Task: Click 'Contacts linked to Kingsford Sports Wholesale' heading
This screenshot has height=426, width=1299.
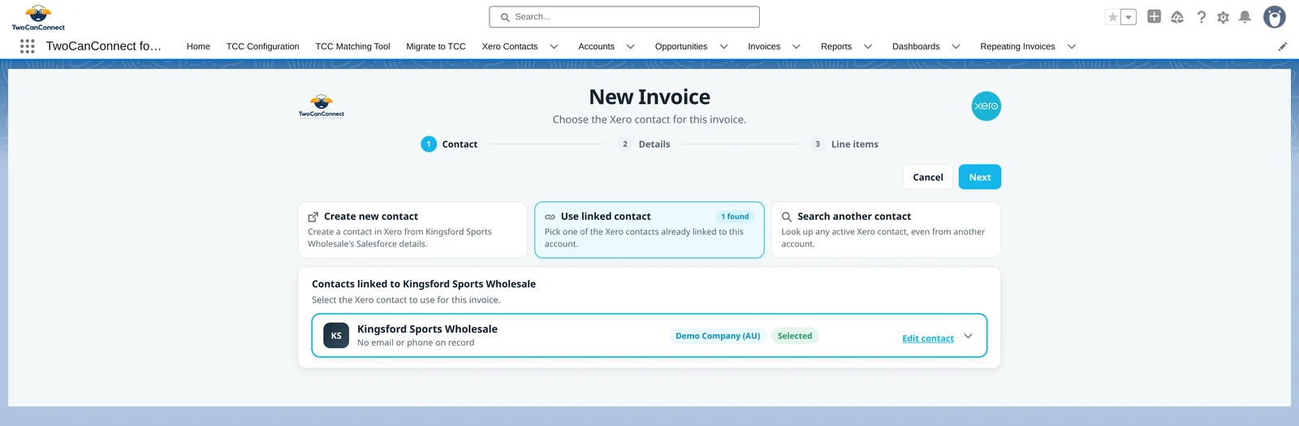Action: click(x=424, y=284)
